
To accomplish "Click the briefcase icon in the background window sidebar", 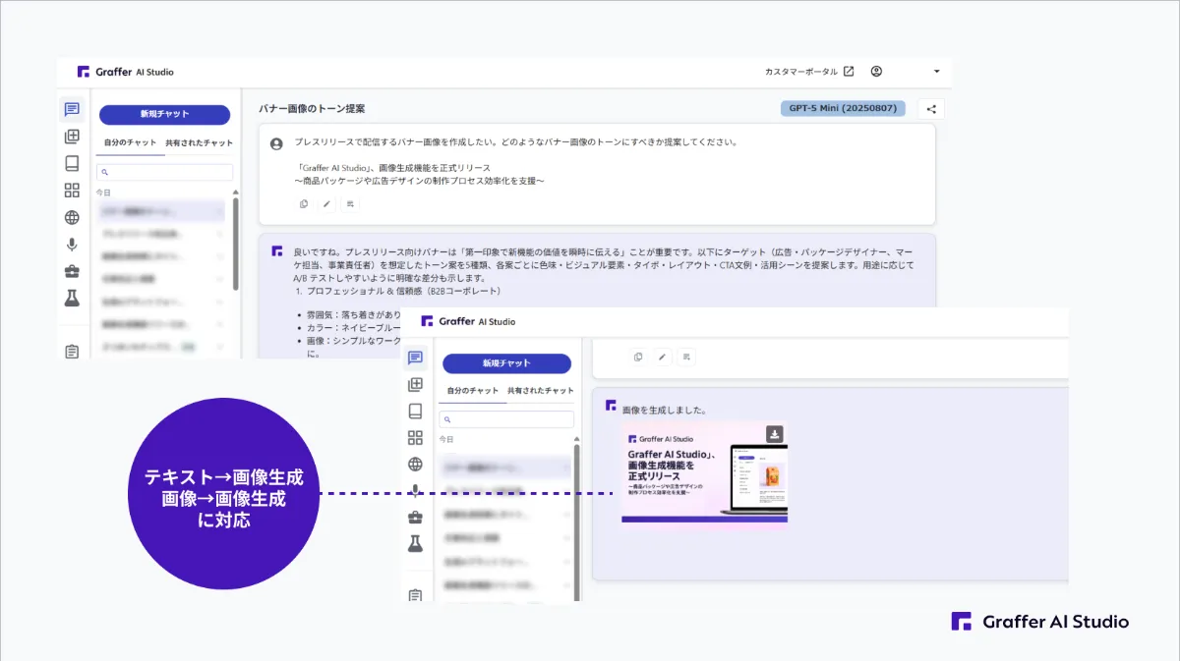I will click(72, 271).
